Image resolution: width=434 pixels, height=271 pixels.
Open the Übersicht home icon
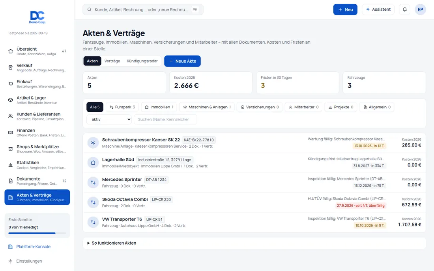(11, 51)
